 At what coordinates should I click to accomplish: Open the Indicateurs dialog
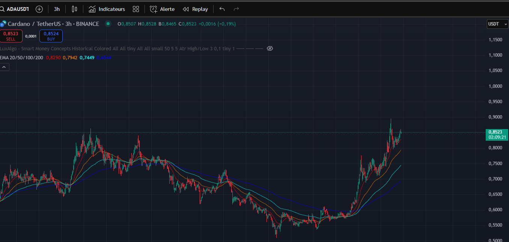107,9
